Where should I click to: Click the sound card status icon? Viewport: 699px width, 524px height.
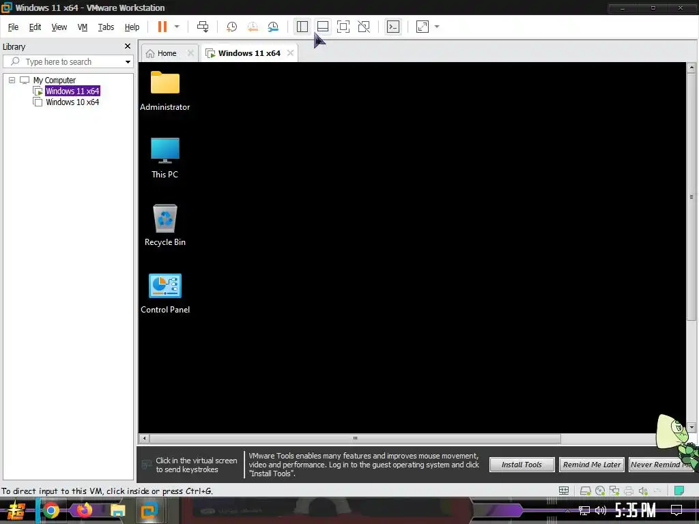click(x=643, y=491)
